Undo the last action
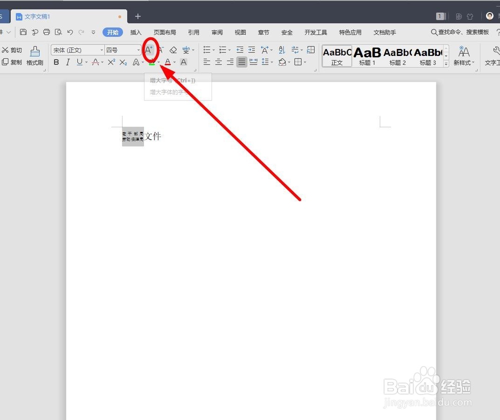The height and width of the screenshot is (420, 500). [x=70, y=32]
